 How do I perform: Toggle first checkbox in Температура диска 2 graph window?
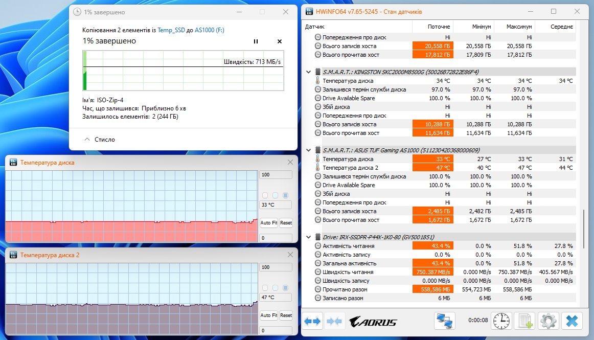[265, 288]
